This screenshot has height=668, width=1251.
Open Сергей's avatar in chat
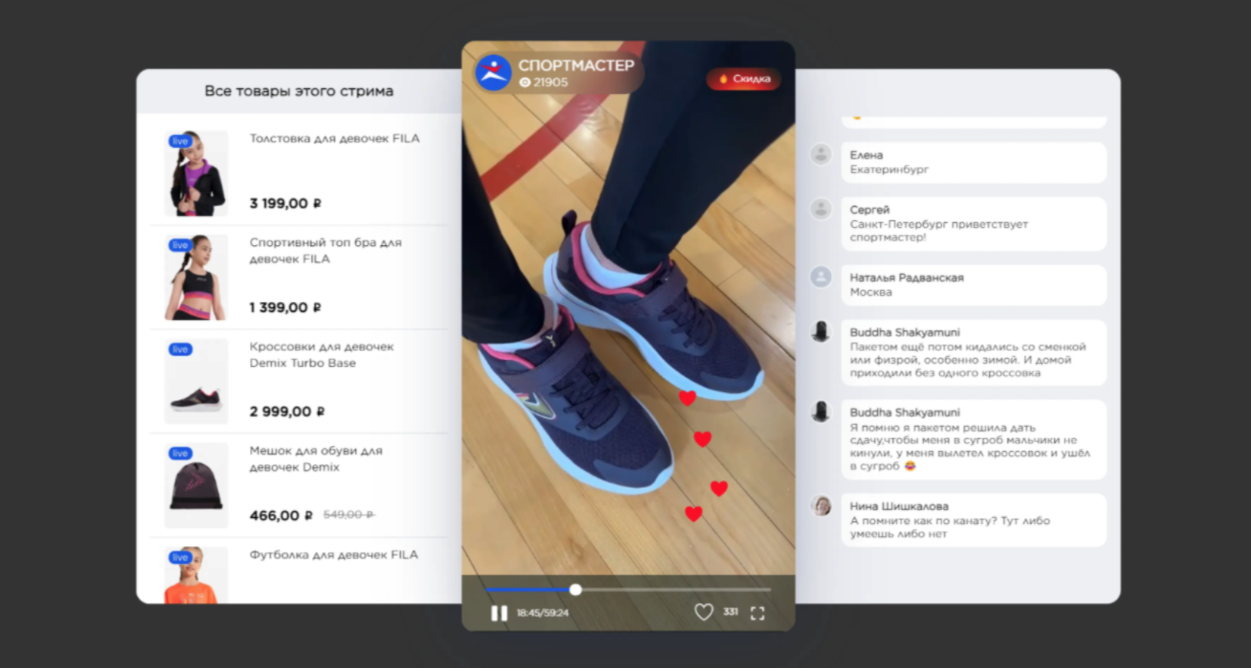click(x=821, y=209)
